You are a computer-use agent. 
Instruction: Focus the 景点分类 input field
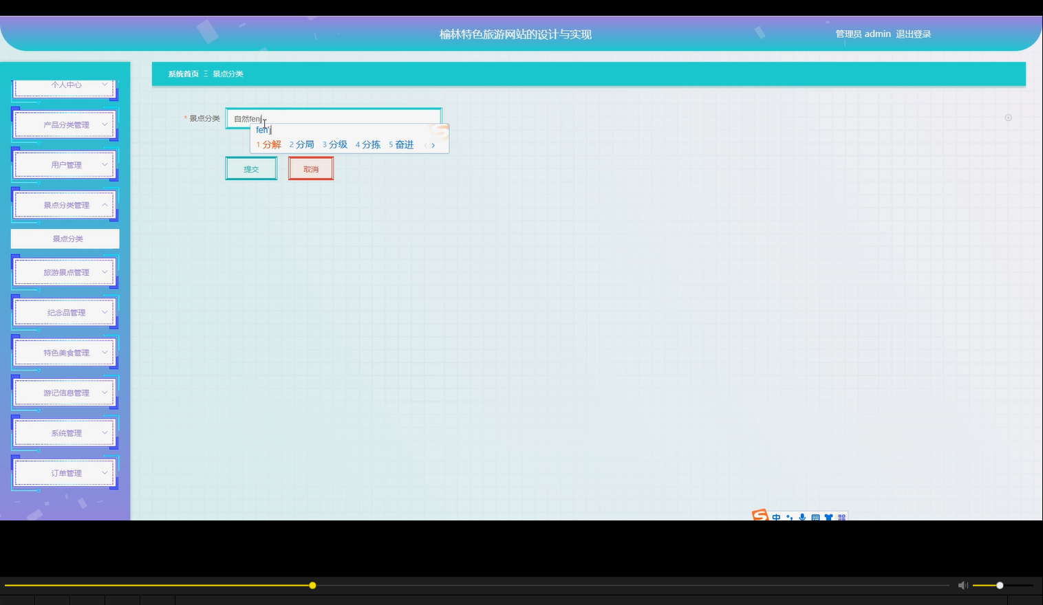click(334, 118)
